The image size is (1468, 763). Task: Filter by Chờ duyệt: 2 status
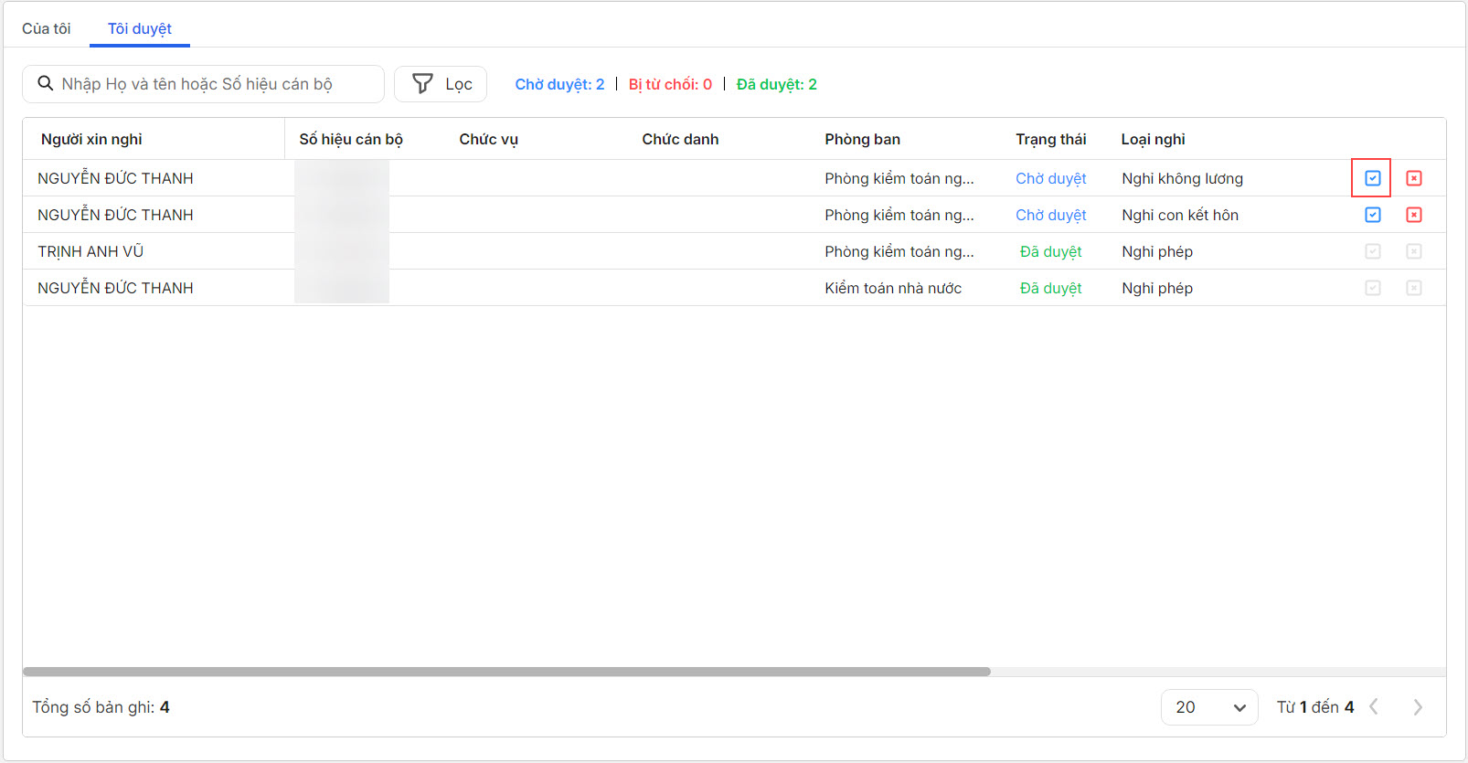point(559,84)
